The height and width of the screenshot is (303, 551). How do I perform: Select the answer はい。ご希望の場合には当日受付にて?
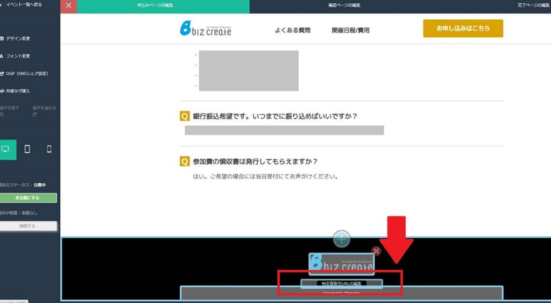[266, 177]
